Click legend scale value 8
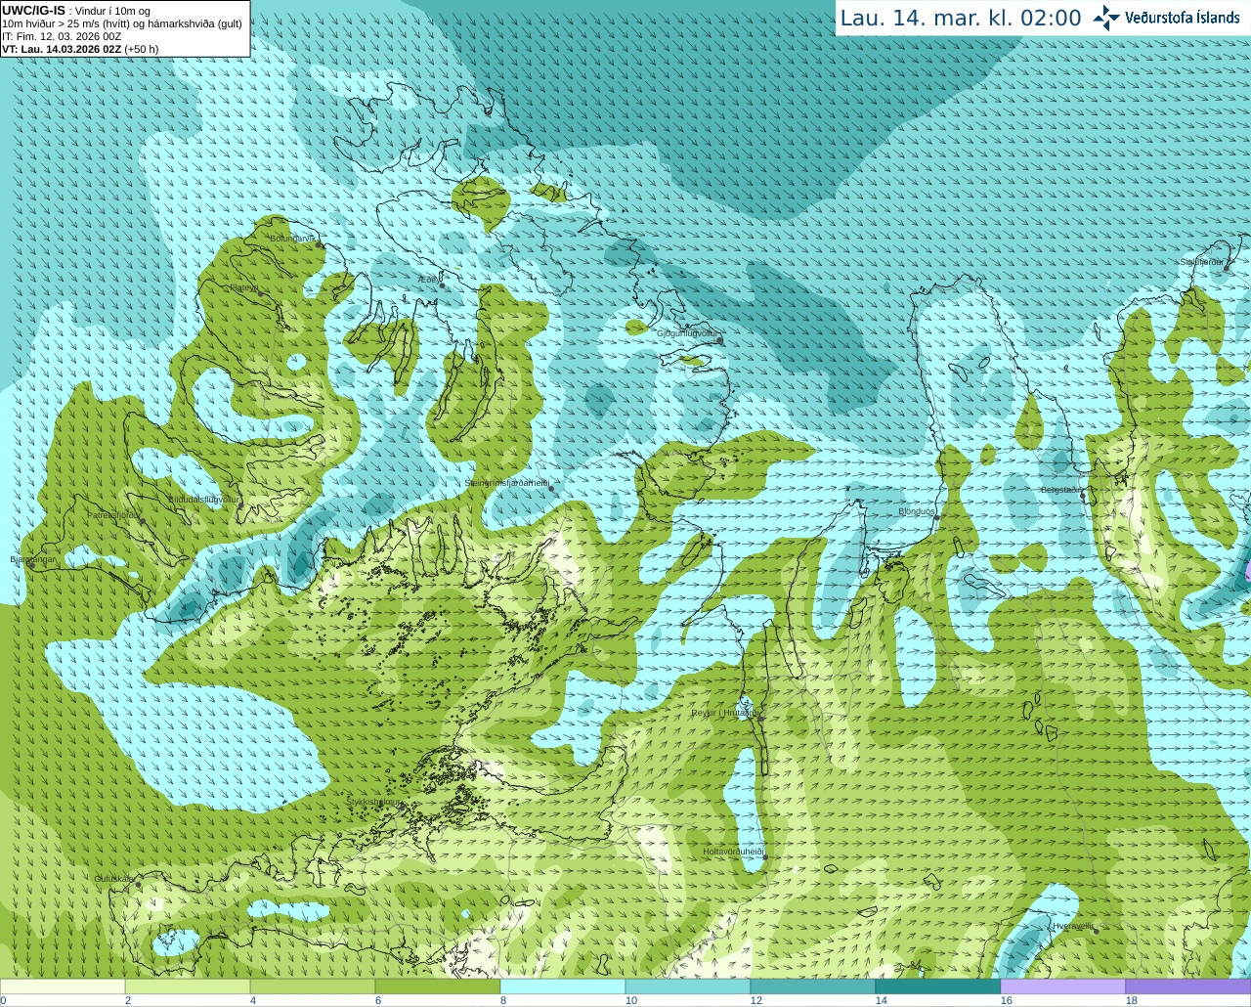The width and height of the screenshot is (1251, 1007). [502, 1000]
